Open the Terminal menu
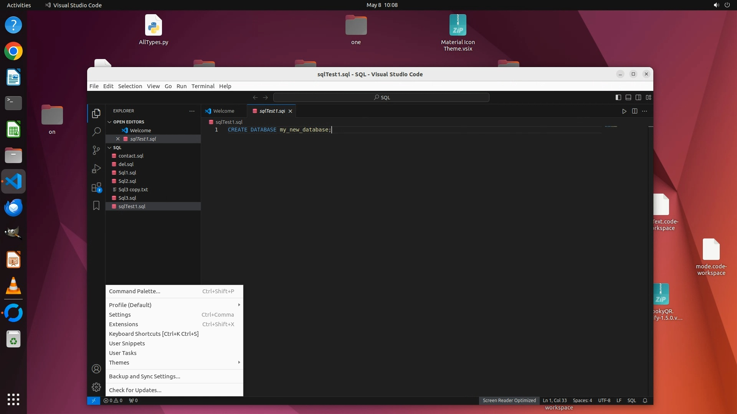The width and height of the screenshot is (737, 414). [x=203, y=86]
